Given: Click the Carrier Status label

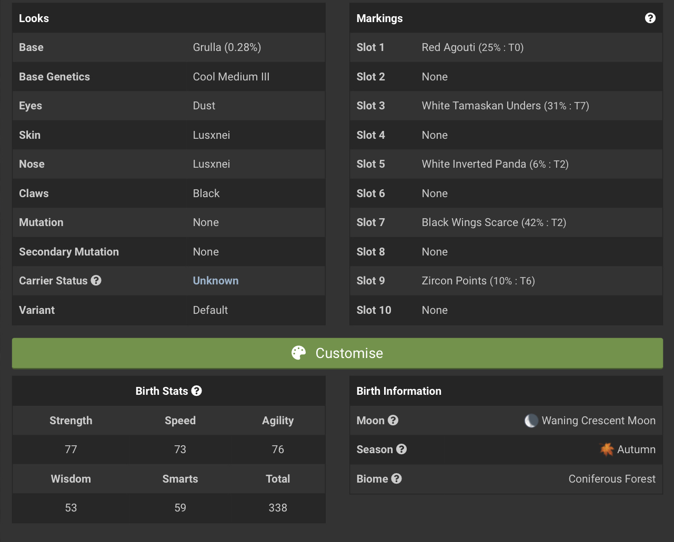Looking at the screenshot, I should [53, 281].
